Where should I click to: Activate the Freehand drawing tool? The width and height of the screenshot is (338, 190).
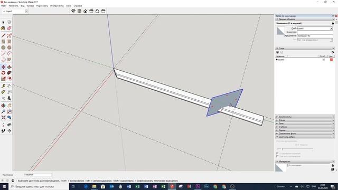point(10,35)
